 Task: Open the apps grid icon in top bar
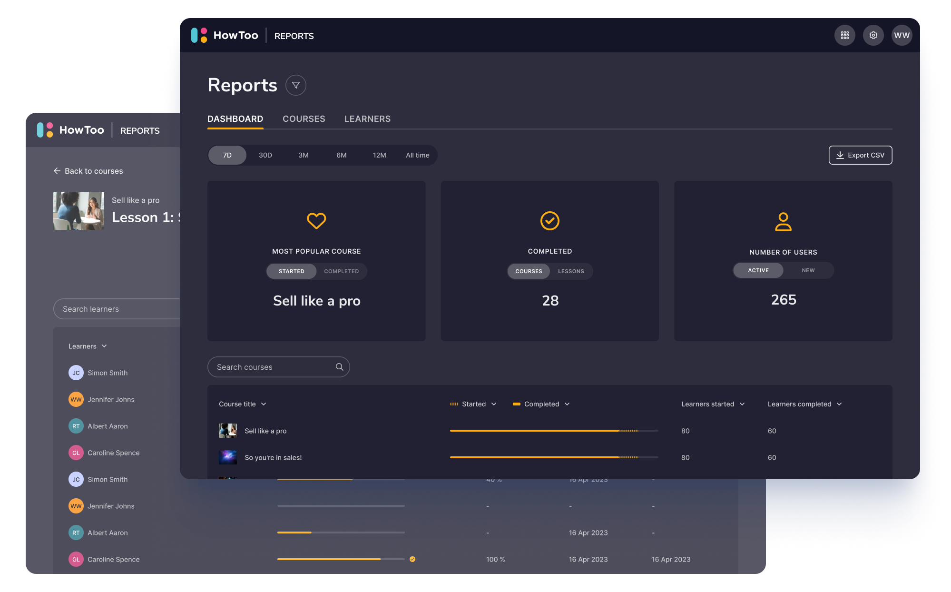tap(845, 35)
